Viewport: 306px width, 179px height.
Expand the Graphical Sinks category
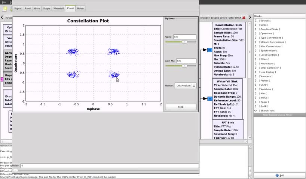(255, 29)
